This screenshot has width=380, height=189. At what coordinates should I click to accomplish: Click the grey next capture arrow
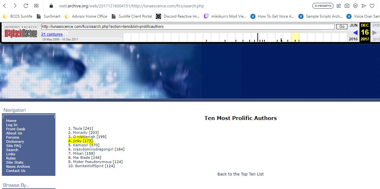point(375,32)
